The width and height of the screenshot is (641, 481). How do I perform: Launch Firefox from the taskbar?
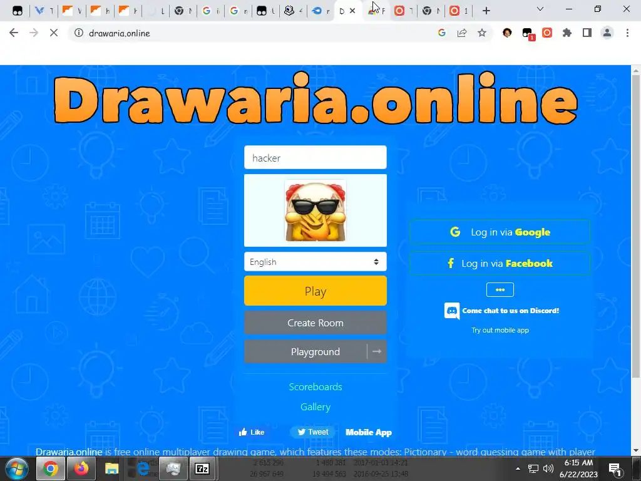click(81, 468)
